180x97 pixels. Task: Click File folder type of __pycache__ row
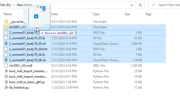click(x=100, y=22)
